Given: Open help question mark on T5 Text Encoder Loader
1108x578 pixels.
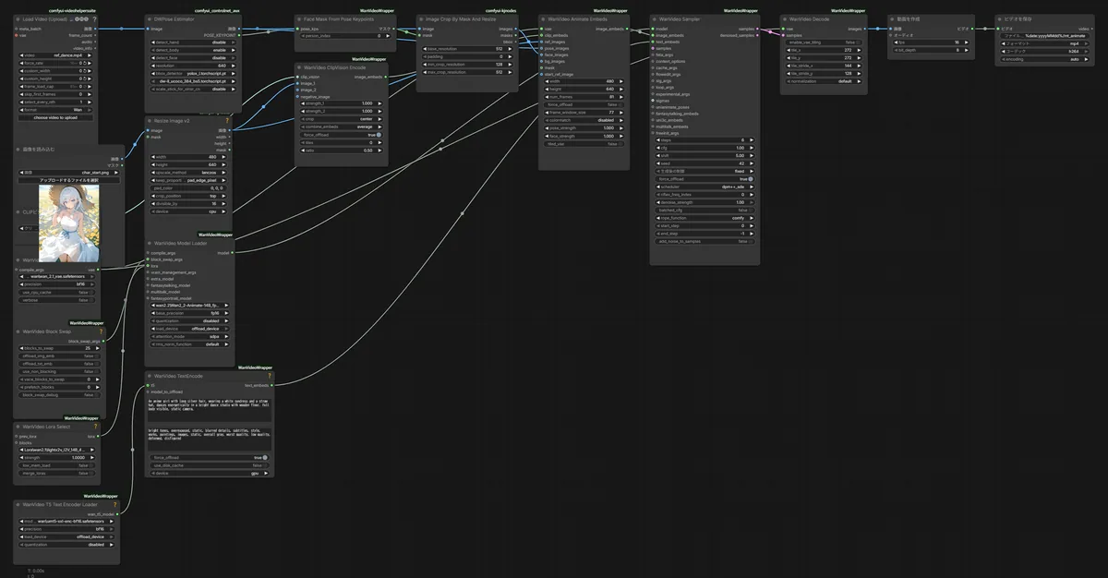Looking at the screenshot, I should pos(114,505).
